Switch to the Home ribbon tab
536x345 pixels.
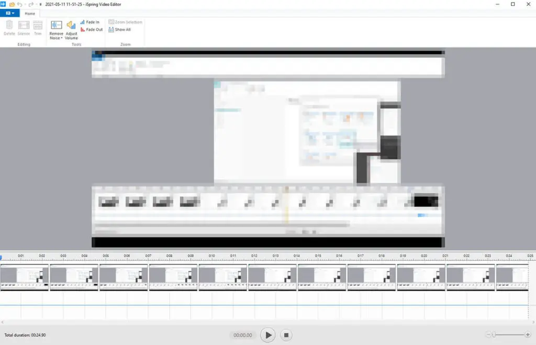pos(30,14)
